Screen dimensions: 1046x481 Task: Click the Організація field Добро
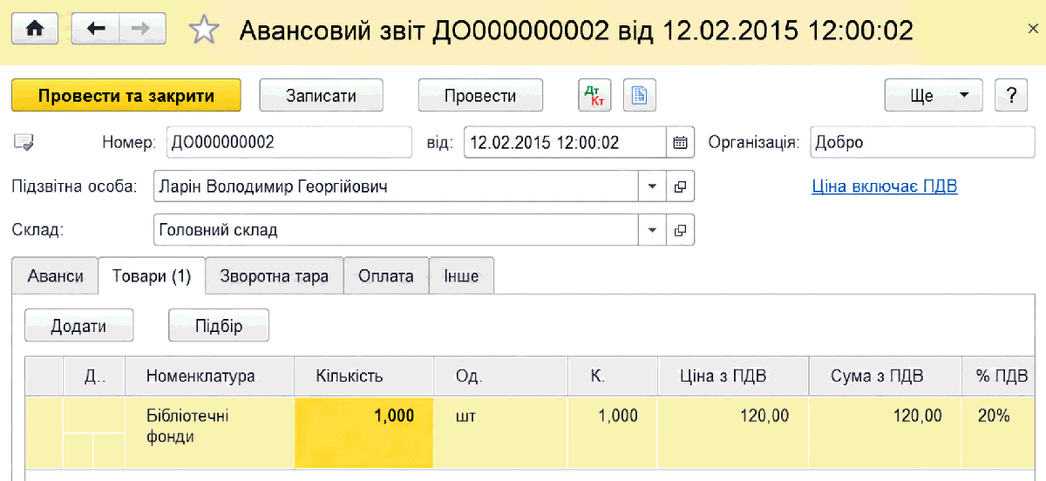tap(923, 143)
